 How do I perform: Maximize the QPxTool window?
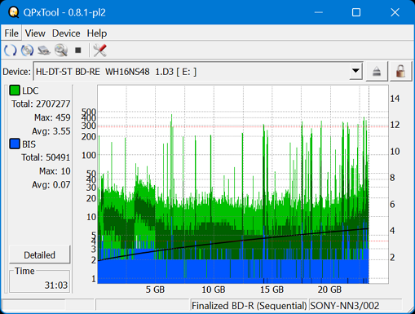(356, 12)
